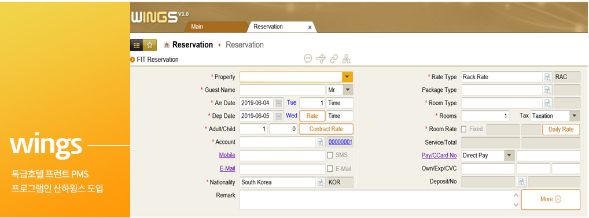The width and height of the screenshot is (589, 218).
Task: Click the Remark text area
Action: pyautogui.click(x=376, y=199)
